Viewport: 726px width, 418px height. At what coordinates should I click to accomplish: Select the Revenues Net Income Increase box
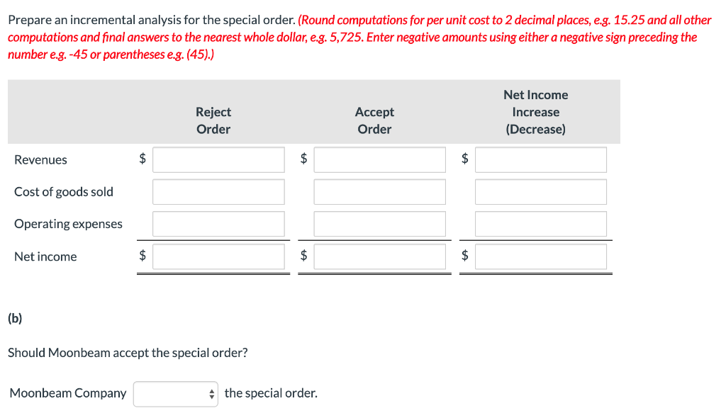(x=540, y=159)
